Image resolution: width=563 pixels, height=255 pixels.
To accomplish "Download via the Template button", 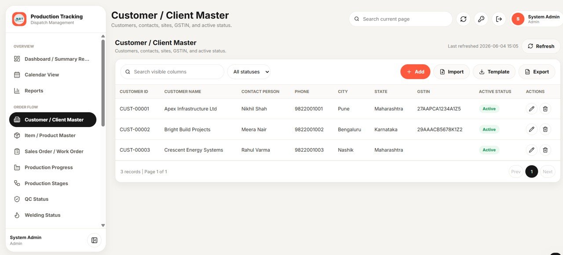I will click(x=494, y=72).
